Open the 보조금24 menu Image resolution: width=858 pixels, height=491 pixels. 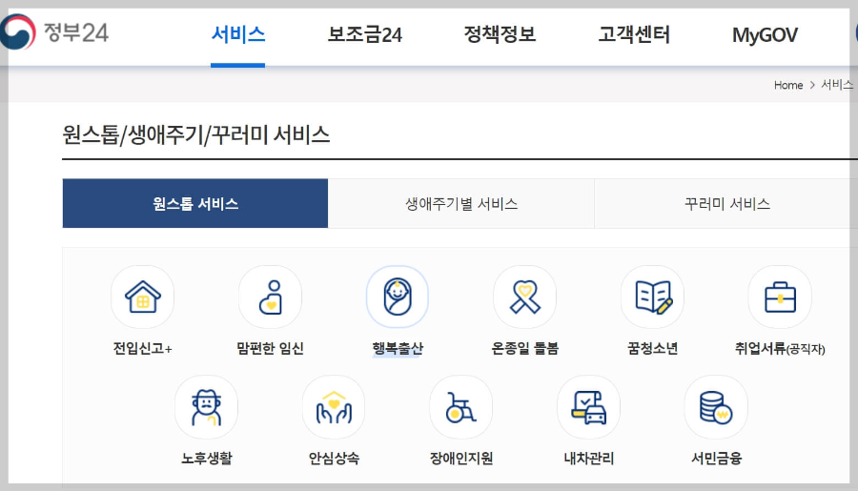(x=364, y=34)
